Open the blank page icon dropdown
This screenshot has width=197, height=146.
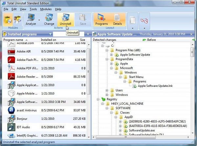[133, 21]
